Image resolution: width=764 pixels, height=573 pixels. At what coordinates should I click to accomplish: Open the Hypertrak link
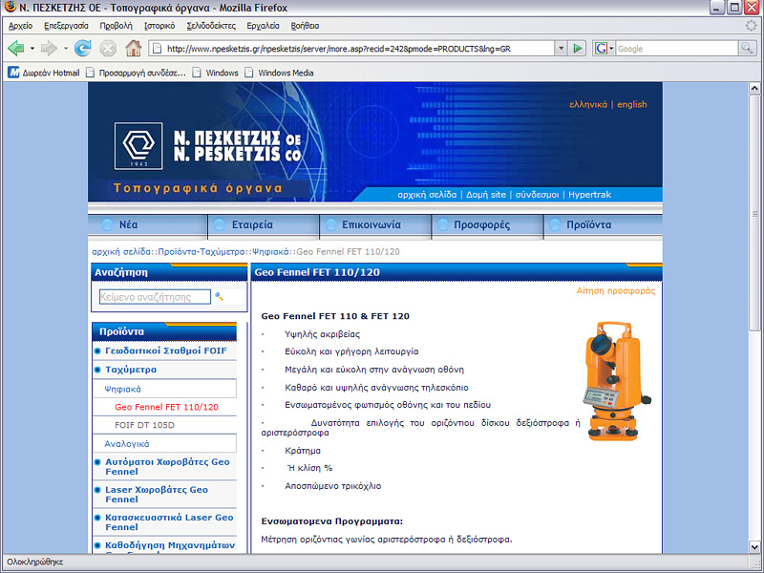589,195
